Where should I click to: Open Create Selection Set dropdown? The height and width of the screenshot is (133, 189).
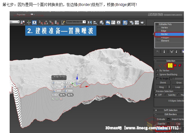(84, 22)
